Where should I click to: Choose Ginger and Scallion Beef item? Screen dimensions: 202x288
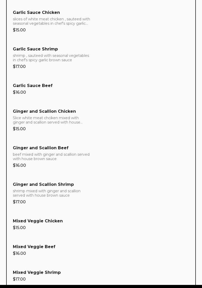41,148
